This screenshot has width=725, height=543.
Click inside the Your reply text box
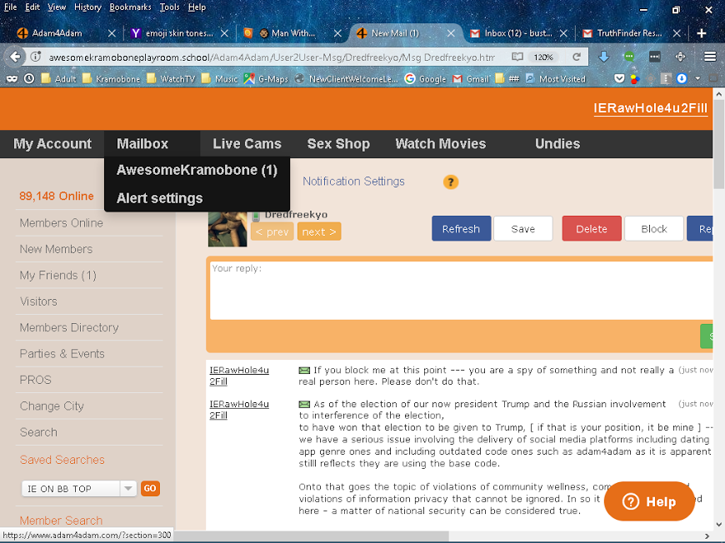coord(462,290)
